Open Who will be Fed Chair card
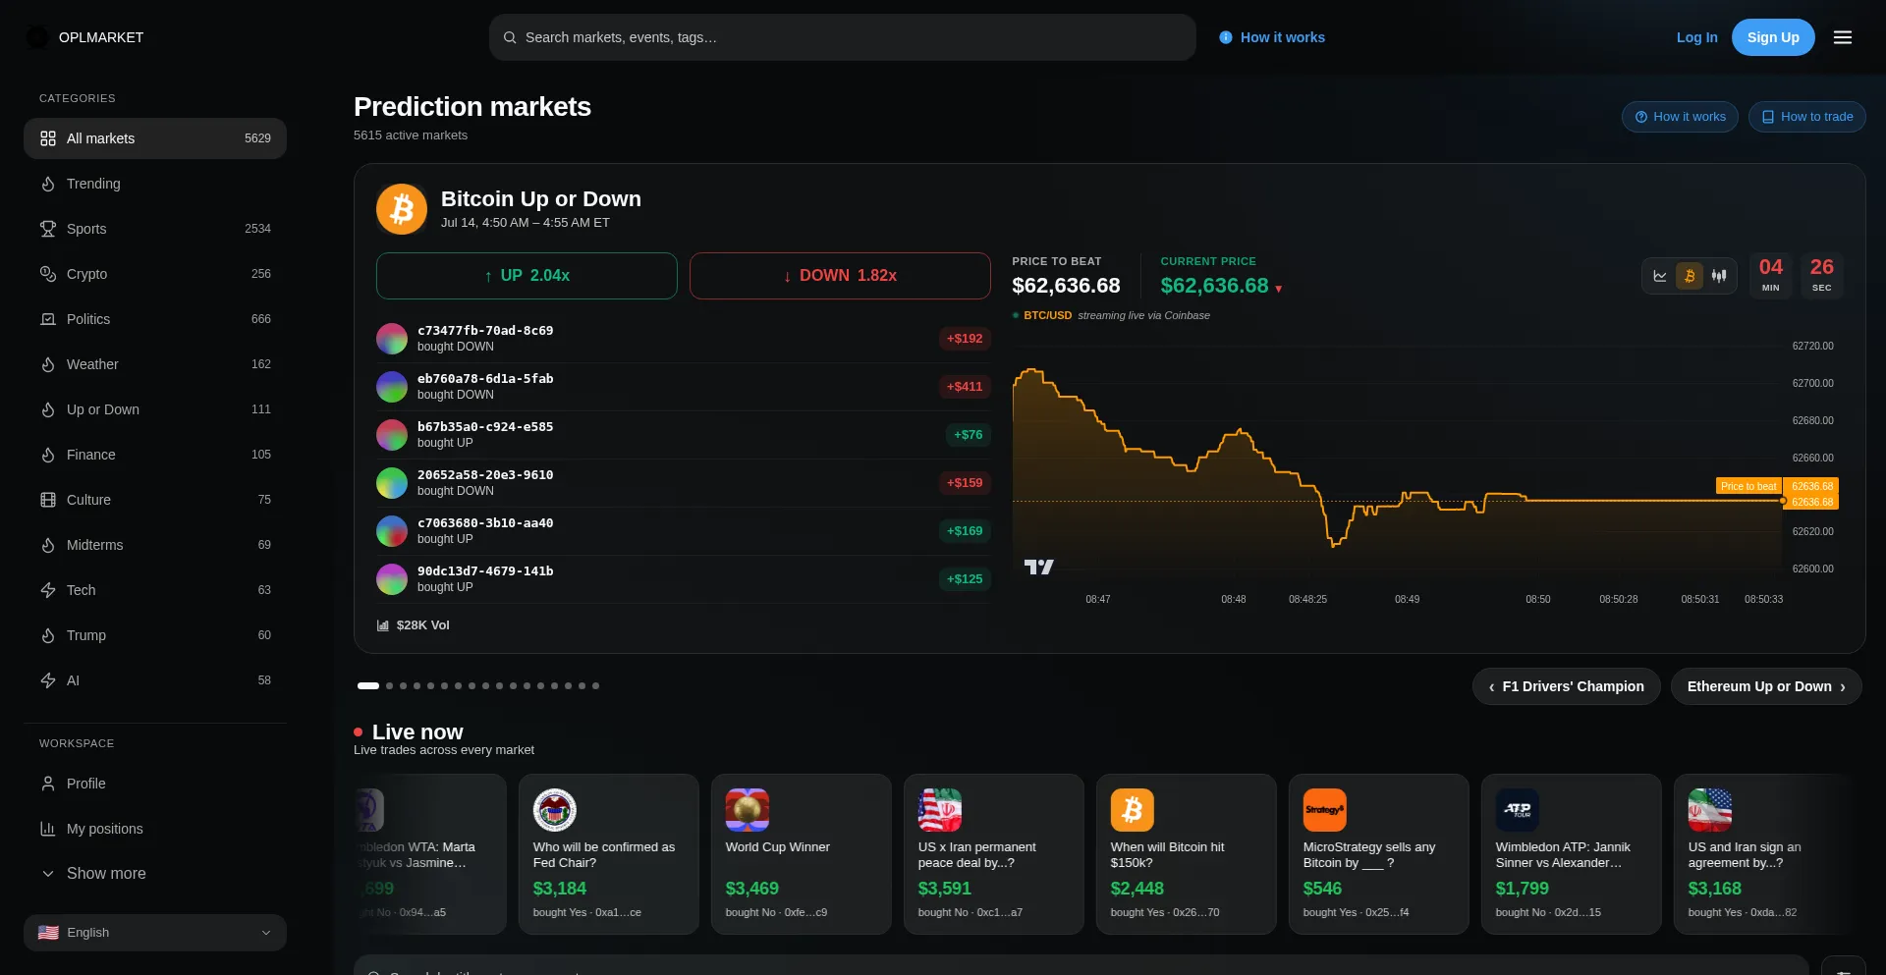This screenshot has height=975, width=1886. [x=609, y=854]
